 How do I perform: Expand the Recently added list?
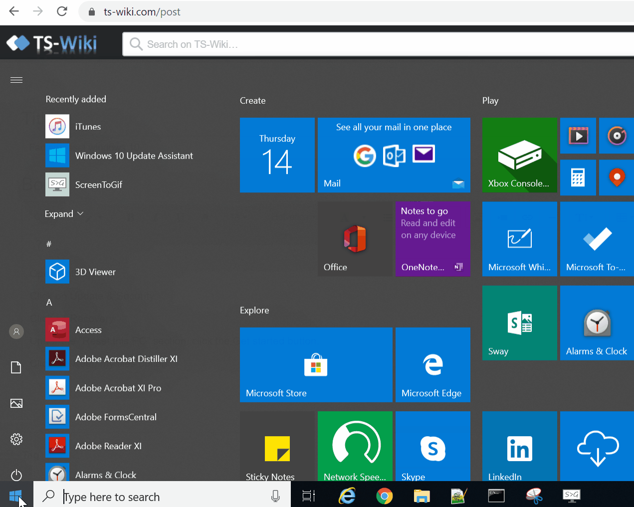click(64, 214)
